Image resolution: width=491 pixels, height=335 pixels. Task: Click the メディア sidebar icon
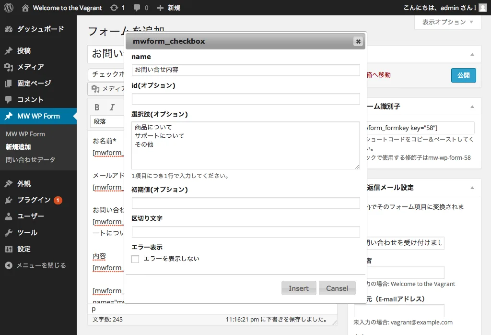[x=9, y=67]
